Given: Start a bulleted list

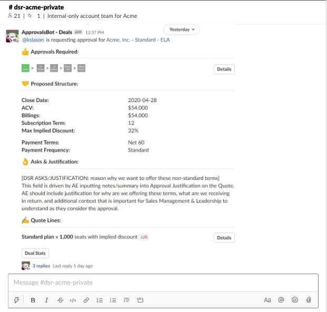Looking at the screenshot, I should (x=113, y=300).
